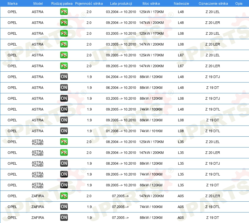Click the ON icon for Astra 74kW / 101KM row

[64, 131]
